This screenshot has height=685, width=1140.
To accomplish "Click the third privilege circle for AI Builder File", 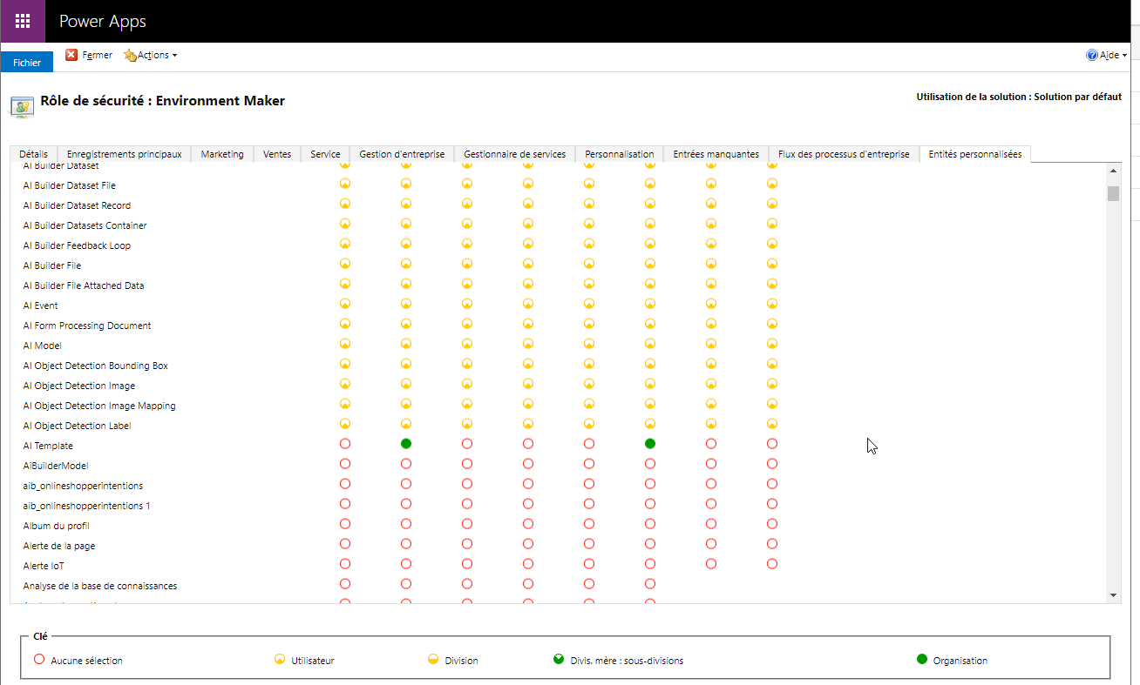I will [467, 264].
